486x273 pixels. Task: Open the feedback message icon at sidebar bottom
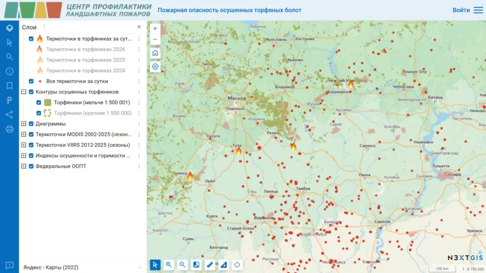click(9, 265)
